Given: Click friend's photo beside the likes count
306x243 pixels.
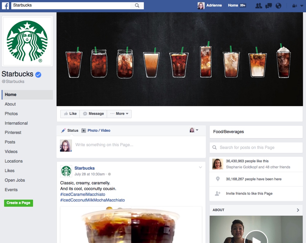Looking at the screenshot, I should point(218,164).
